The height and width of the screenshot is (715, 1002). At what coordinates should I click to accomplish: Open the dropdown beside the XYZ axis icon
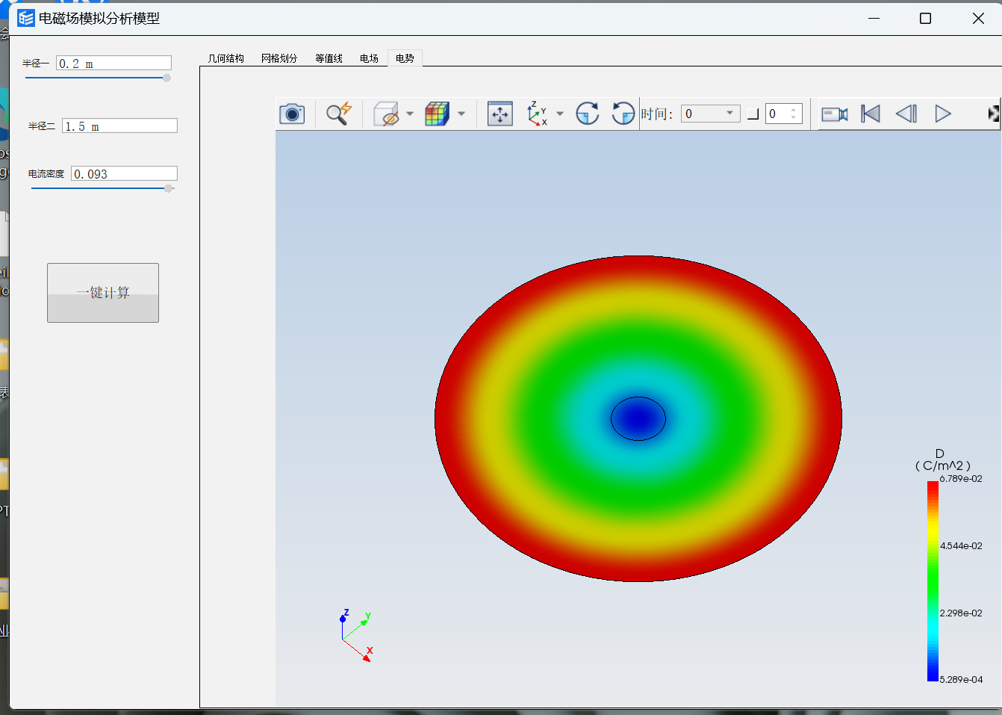coord(560,114)
